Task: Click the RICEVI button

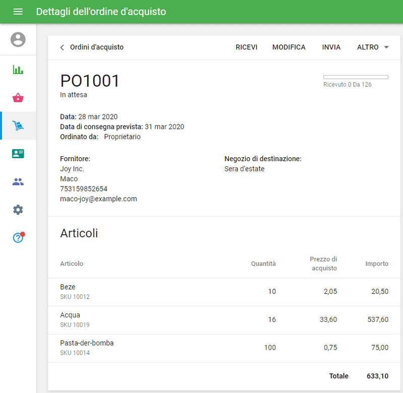Action: [246, 47]
